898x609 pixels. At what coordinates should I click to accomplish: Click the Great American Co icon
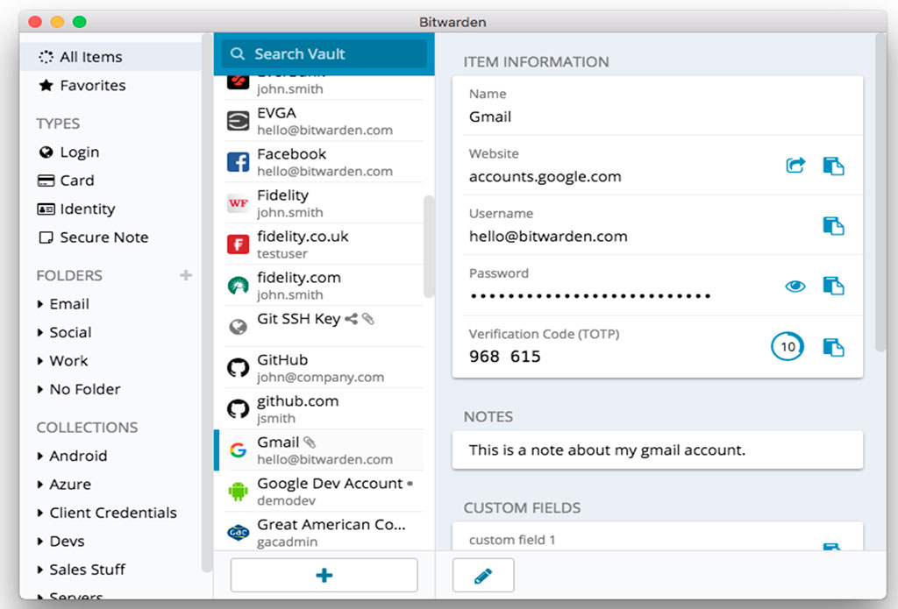point(238,533)
